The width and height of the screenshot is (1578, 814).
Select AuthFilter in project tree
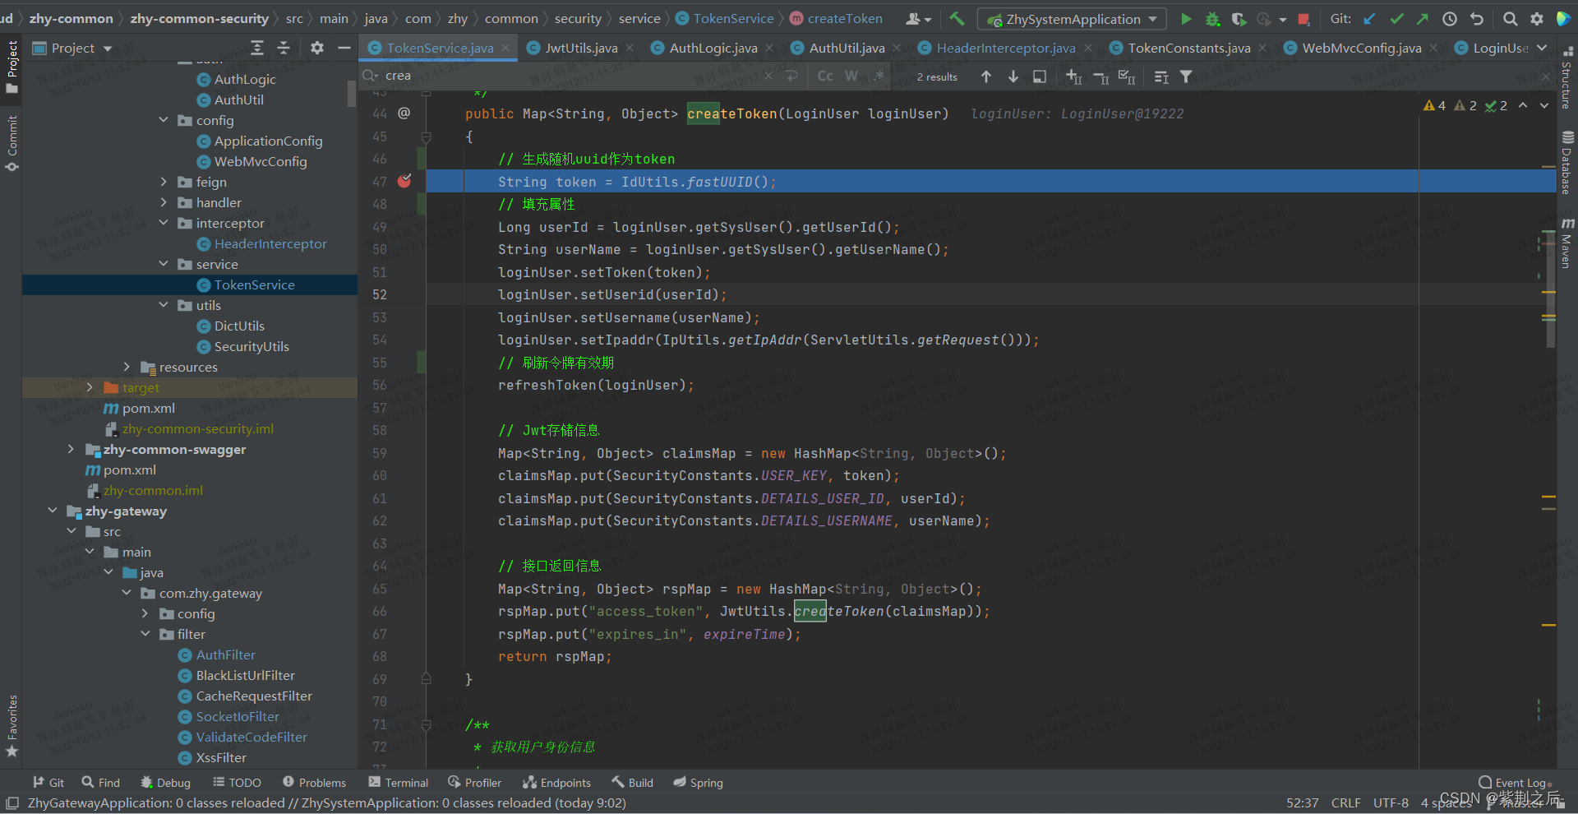(225, 654)
